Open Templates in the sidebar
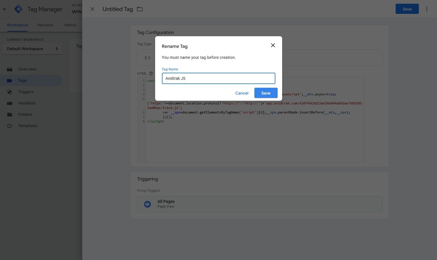437x260 pixels. click(31, 126)
